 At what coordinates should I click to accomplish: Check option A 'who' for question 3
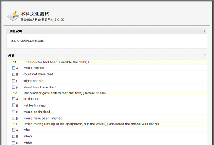click(x=14, y=130)
